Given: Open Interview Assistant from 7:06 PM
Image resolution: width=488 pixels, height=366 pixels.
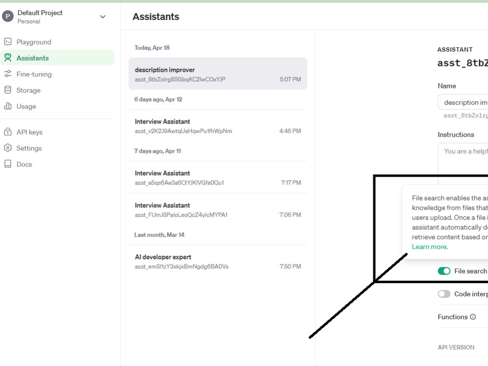Looking at the screenshot, I should coord(218,210).
